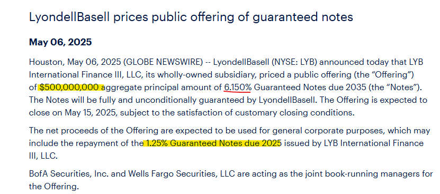Click the headline "LyondellBasell prices public offering"

(131, 17)
